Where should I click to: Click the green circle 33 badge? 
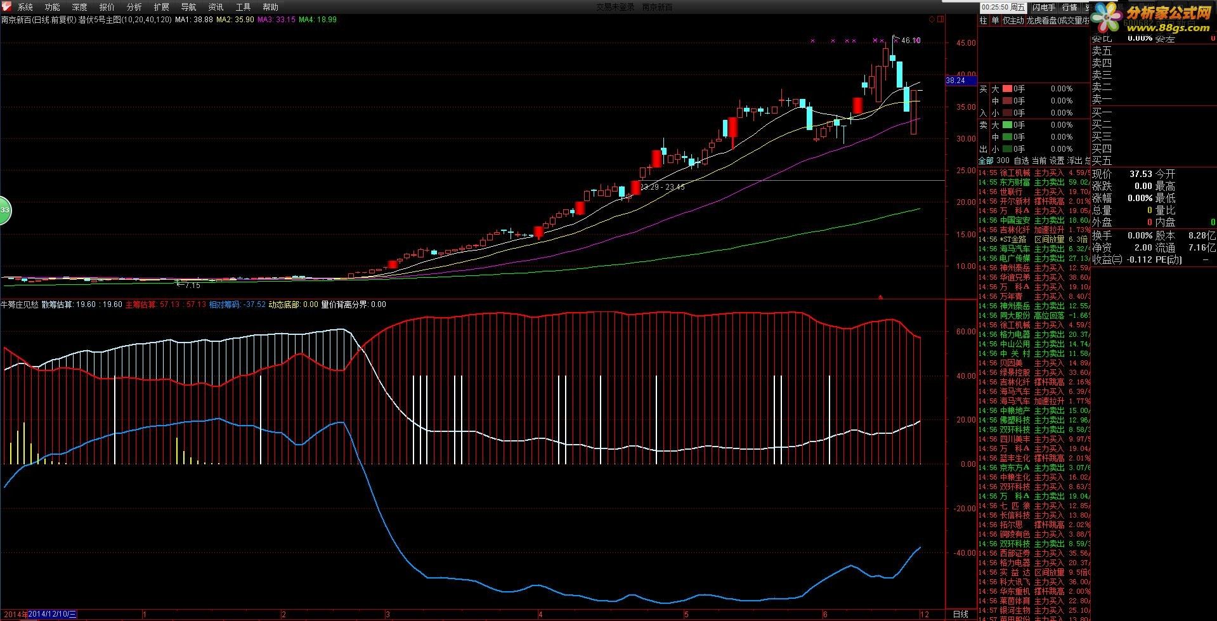pos(4,210)
